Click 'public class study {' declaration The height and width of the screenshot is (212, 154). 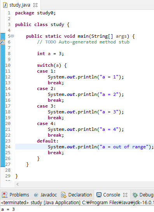(42, 24)
